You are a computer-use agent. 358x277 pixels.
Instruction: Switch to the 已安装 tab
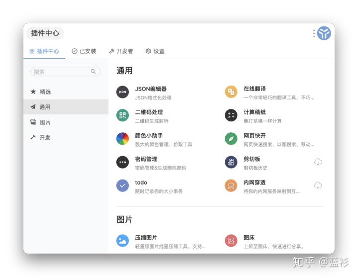(x=84, y=51)
